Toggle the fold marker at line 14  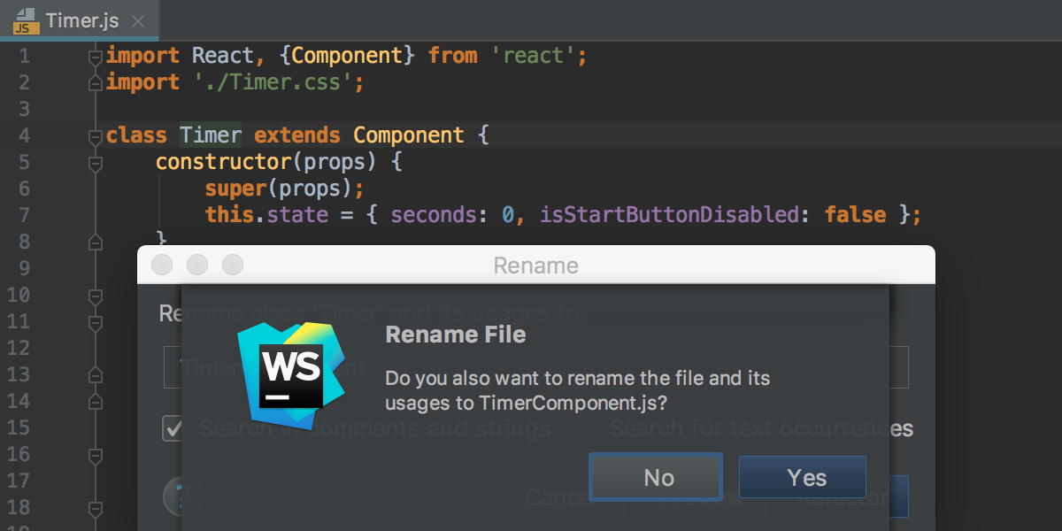(x=95, y=401)
